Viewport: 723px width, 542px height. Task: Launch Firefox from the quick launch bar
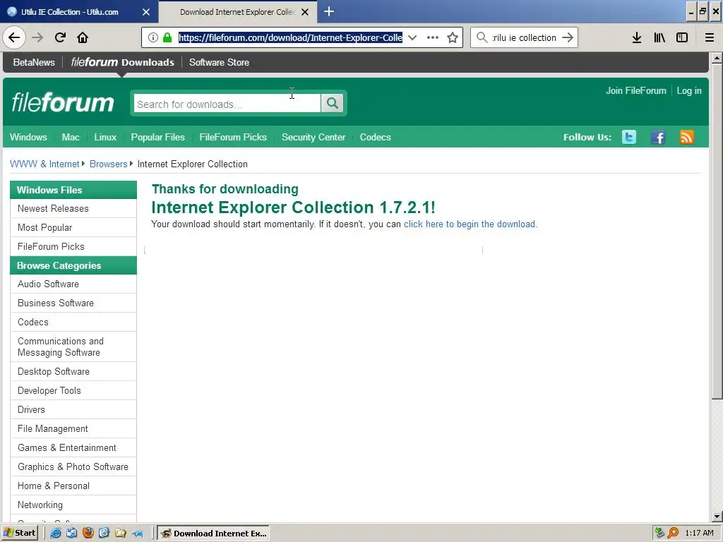click(x=88, y=534)
